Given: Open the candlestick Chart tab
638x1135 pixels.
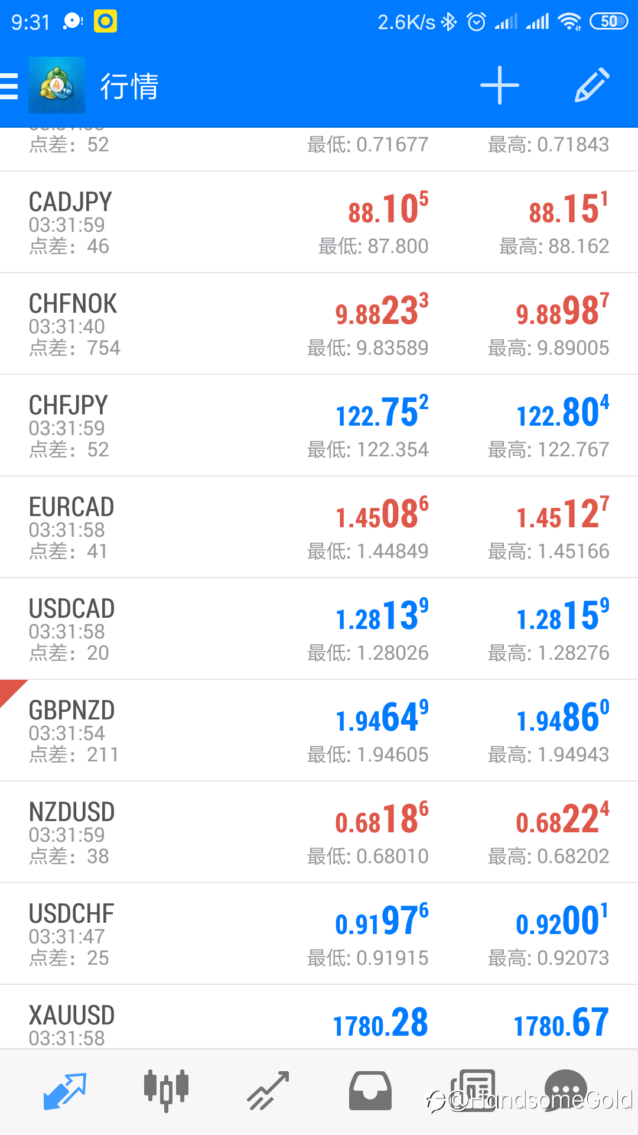Looking at the screenshot, I should pos(167,1091).
